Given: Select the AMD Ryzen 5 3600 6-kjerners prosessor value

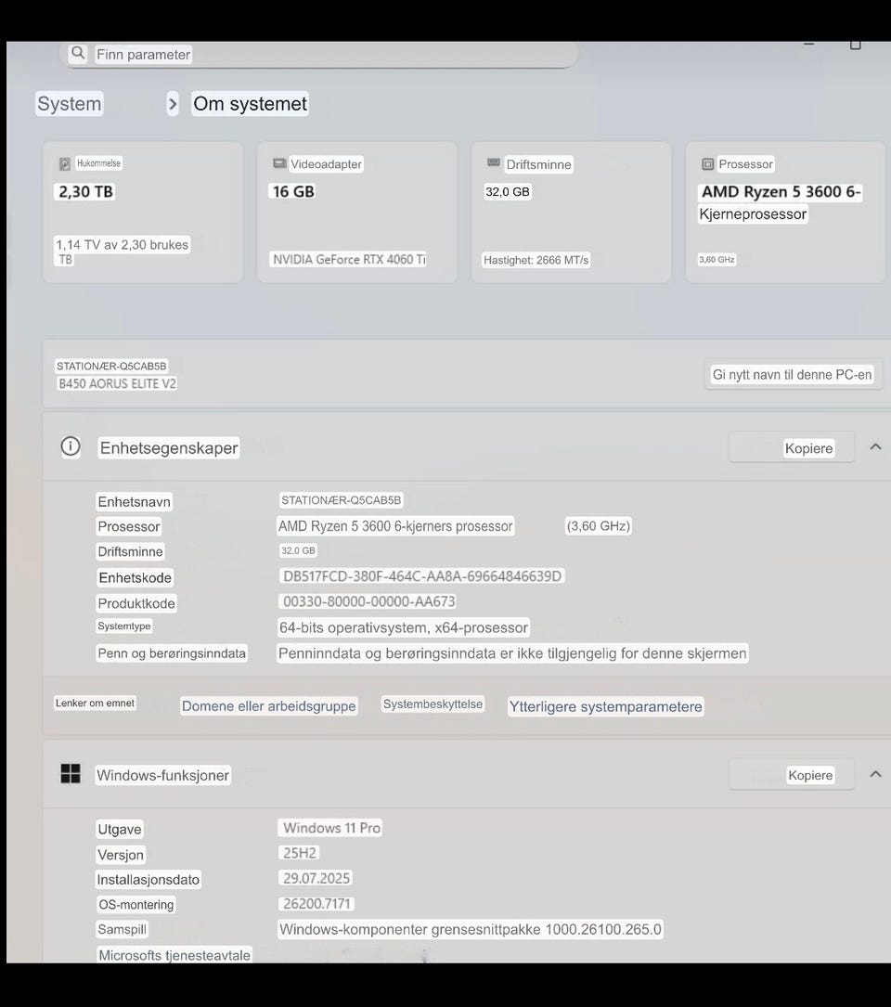Looking at the screenshot, I should (395, 526).
